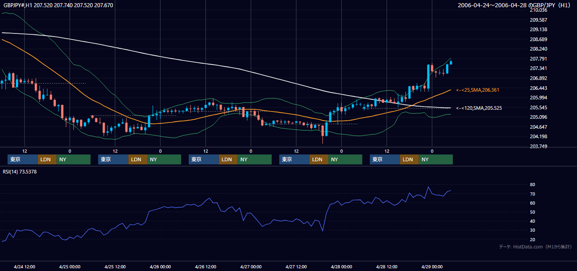Image resolution: width=577 pixels, height=271 pixels.
Task: Click price axis value 204.647
Action: 539,127
